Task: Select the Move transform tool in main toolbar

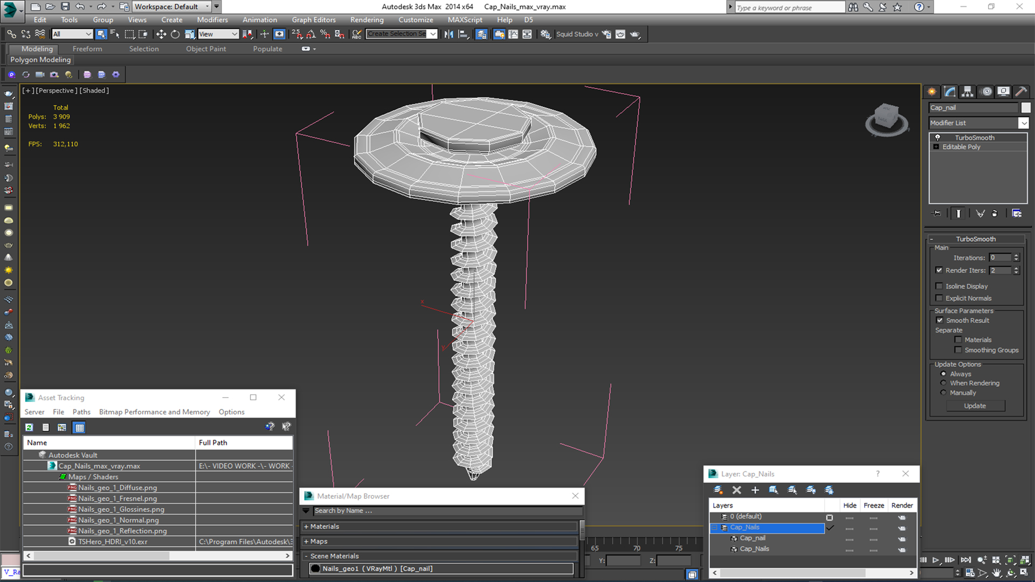Action: 161,34
